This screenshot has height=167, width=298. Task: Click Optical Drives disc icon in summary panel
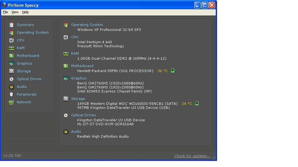pyautogui.click(x=66, y=115)
